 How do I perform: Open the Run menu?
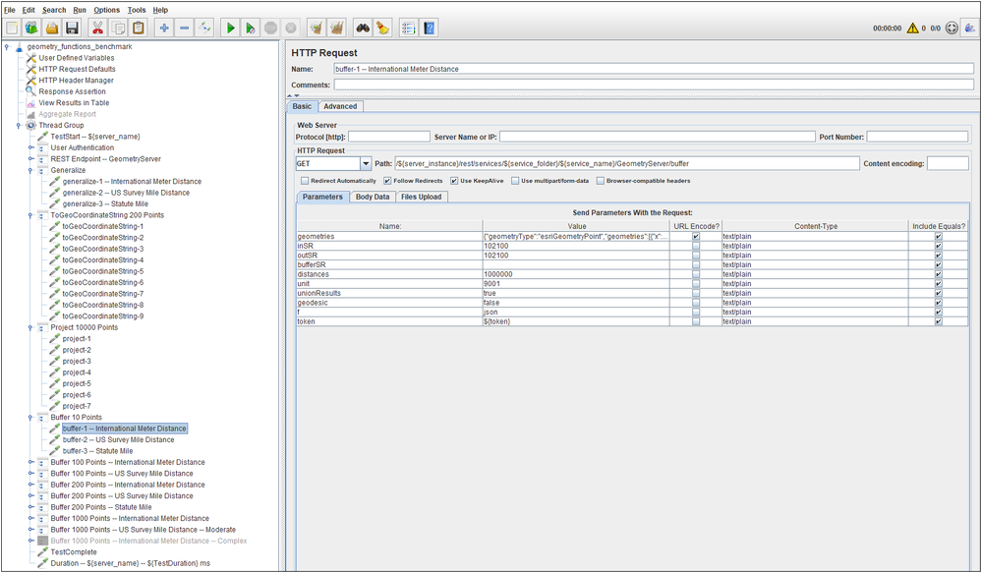coord(81,10)
